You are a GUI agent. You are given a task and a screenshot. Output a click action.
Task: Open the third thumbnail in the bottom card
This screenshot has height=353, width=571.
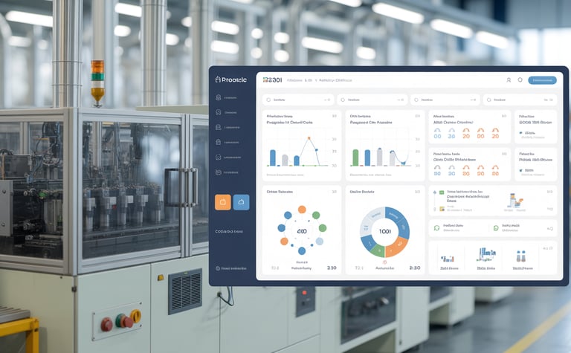pos(521,256)
